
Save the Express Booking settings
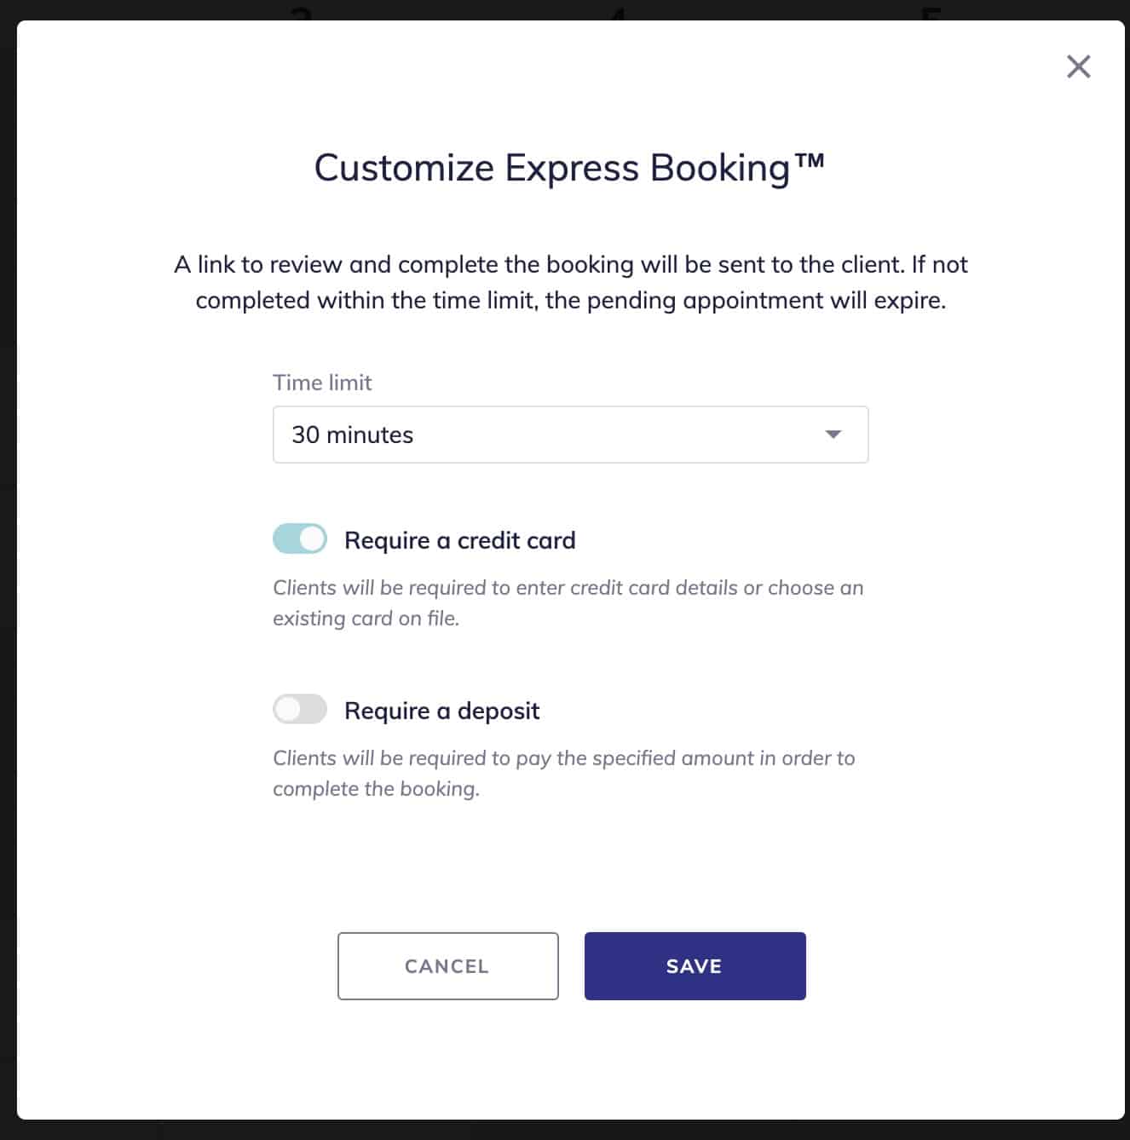[695, 966]
